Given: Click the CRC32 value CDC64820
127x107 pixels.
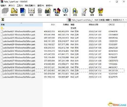Looking at the screenshot, I should coord(113,35).
